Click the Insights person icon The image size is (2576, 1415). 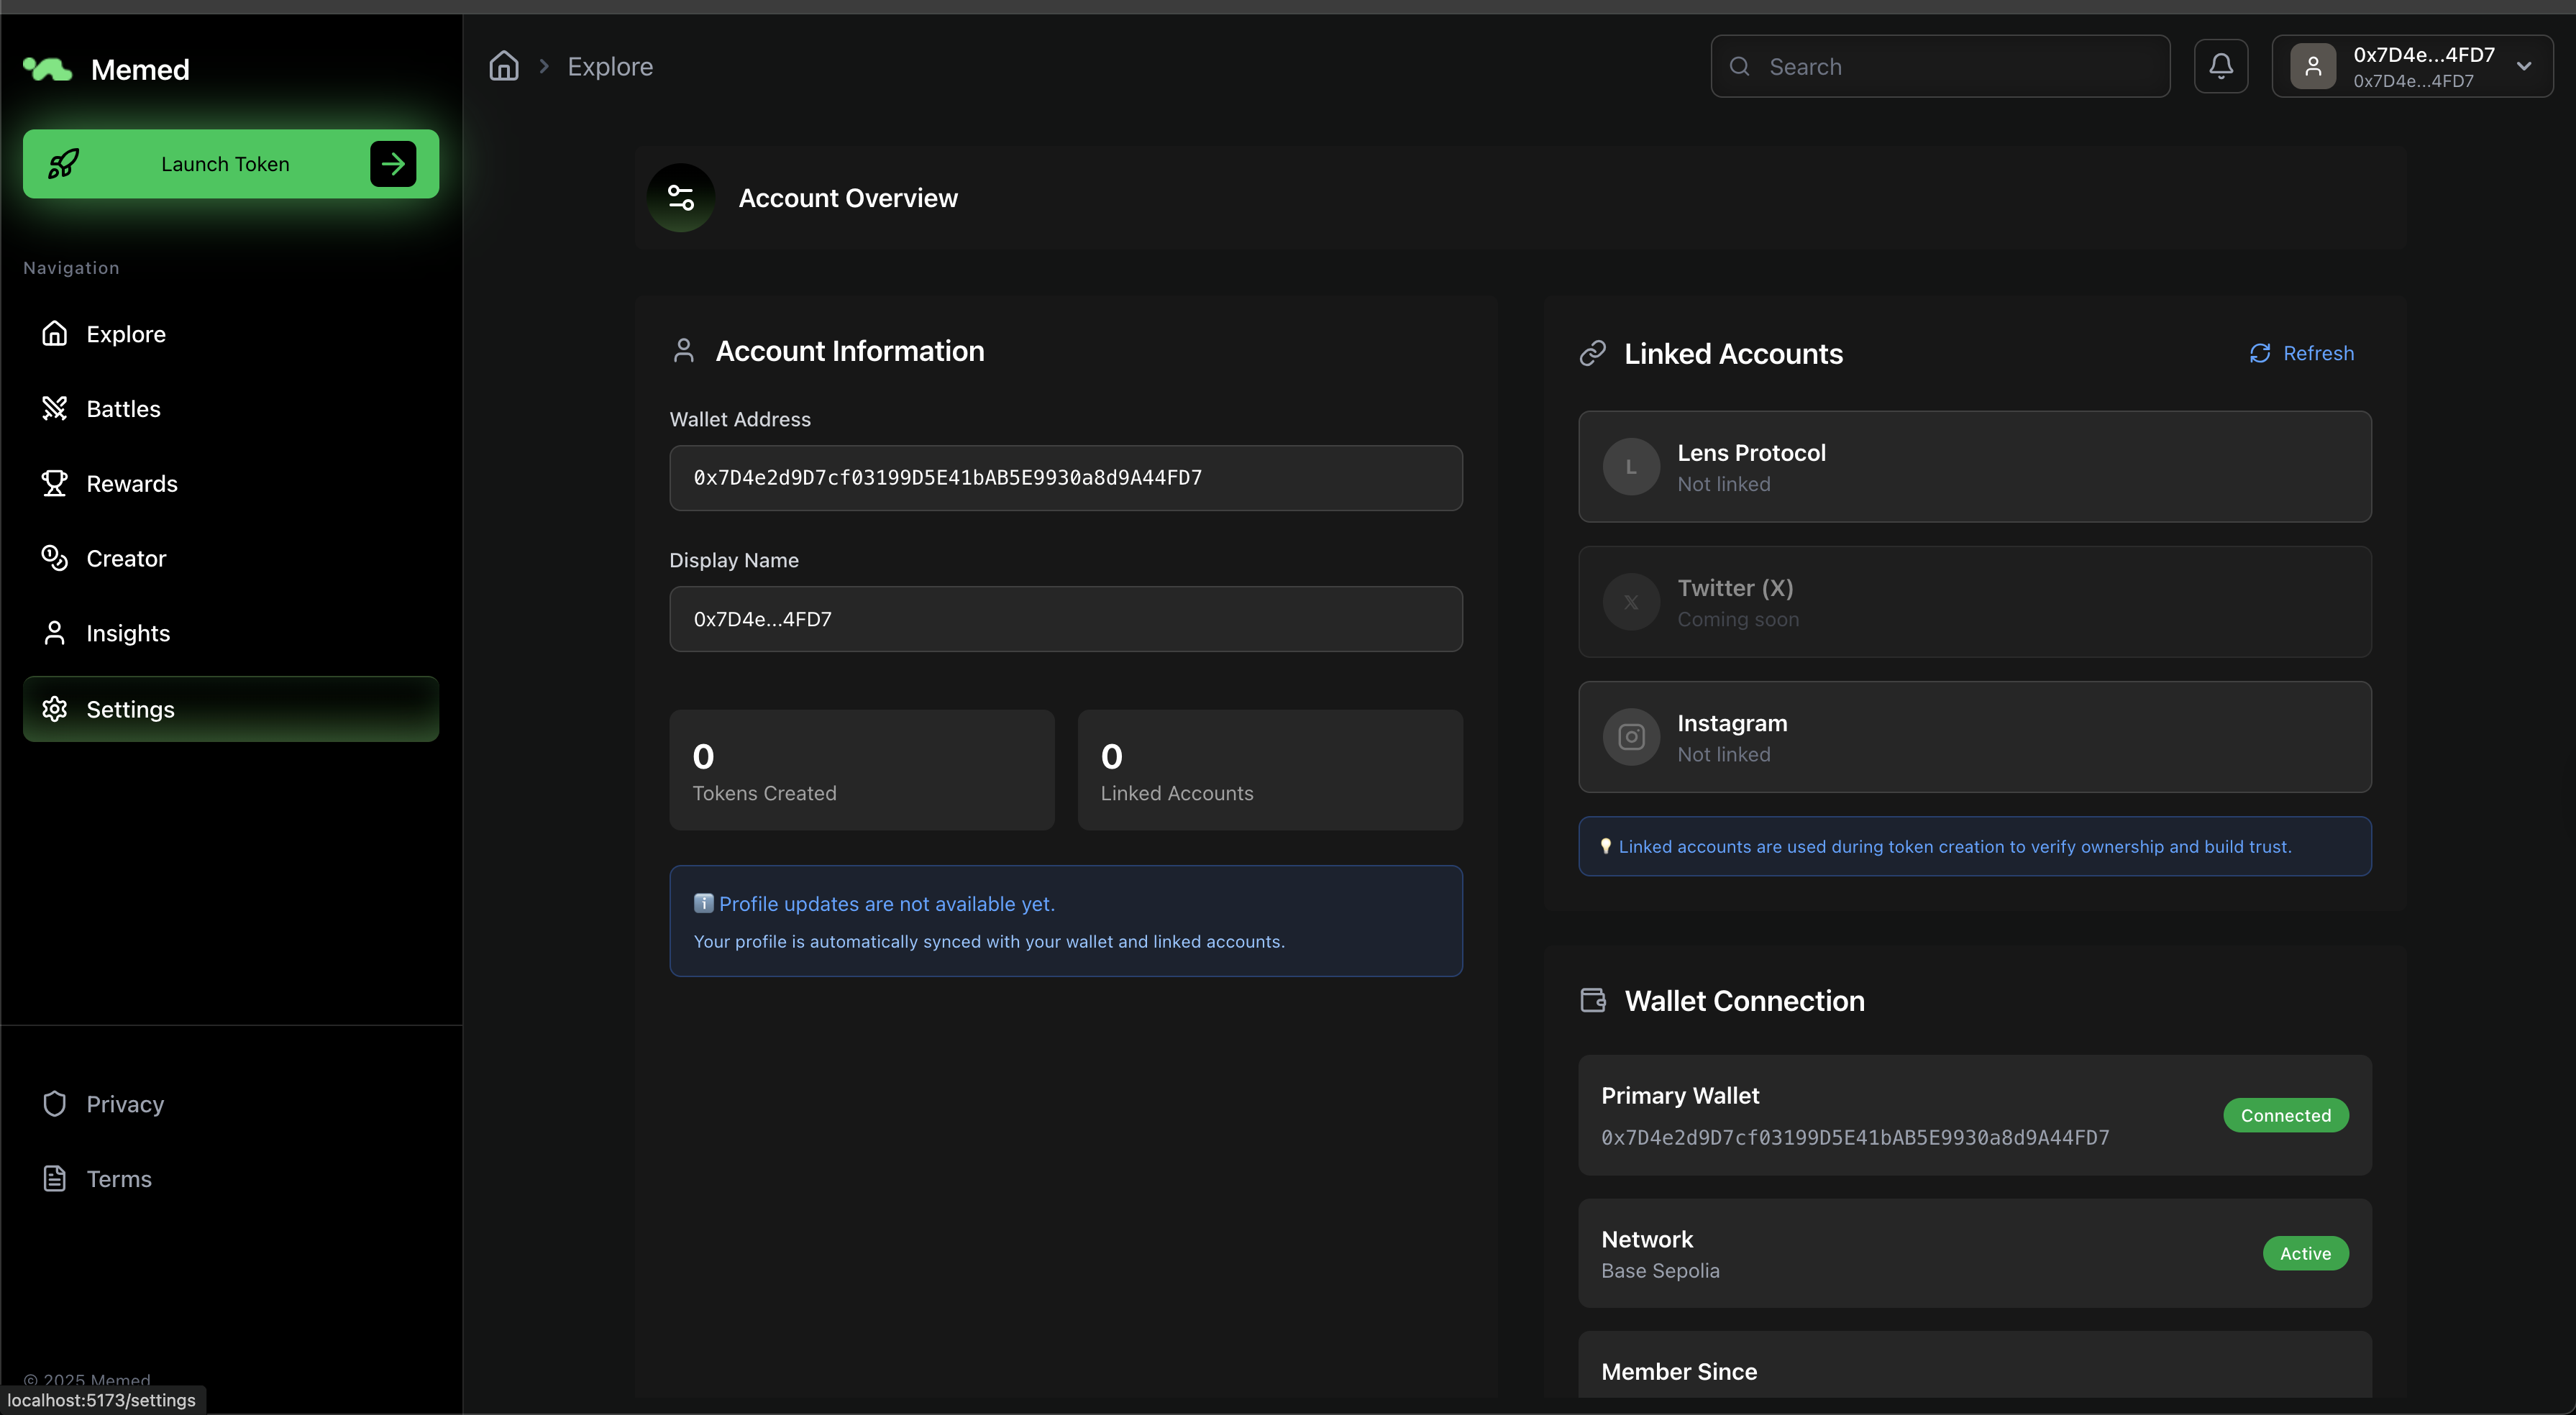coord(55,633)
